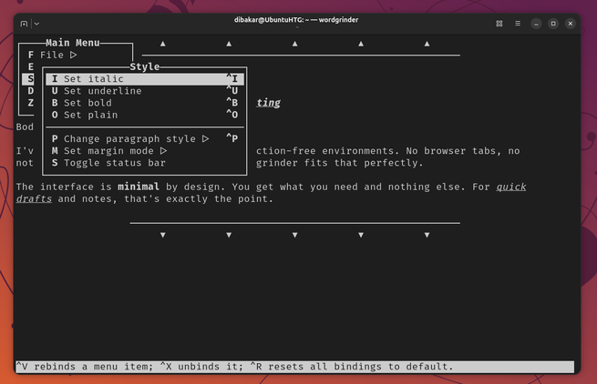Select Set italic in Style menu
Image resolution: width=597 pixels, height=384 pixels.
tap(145, 78)
